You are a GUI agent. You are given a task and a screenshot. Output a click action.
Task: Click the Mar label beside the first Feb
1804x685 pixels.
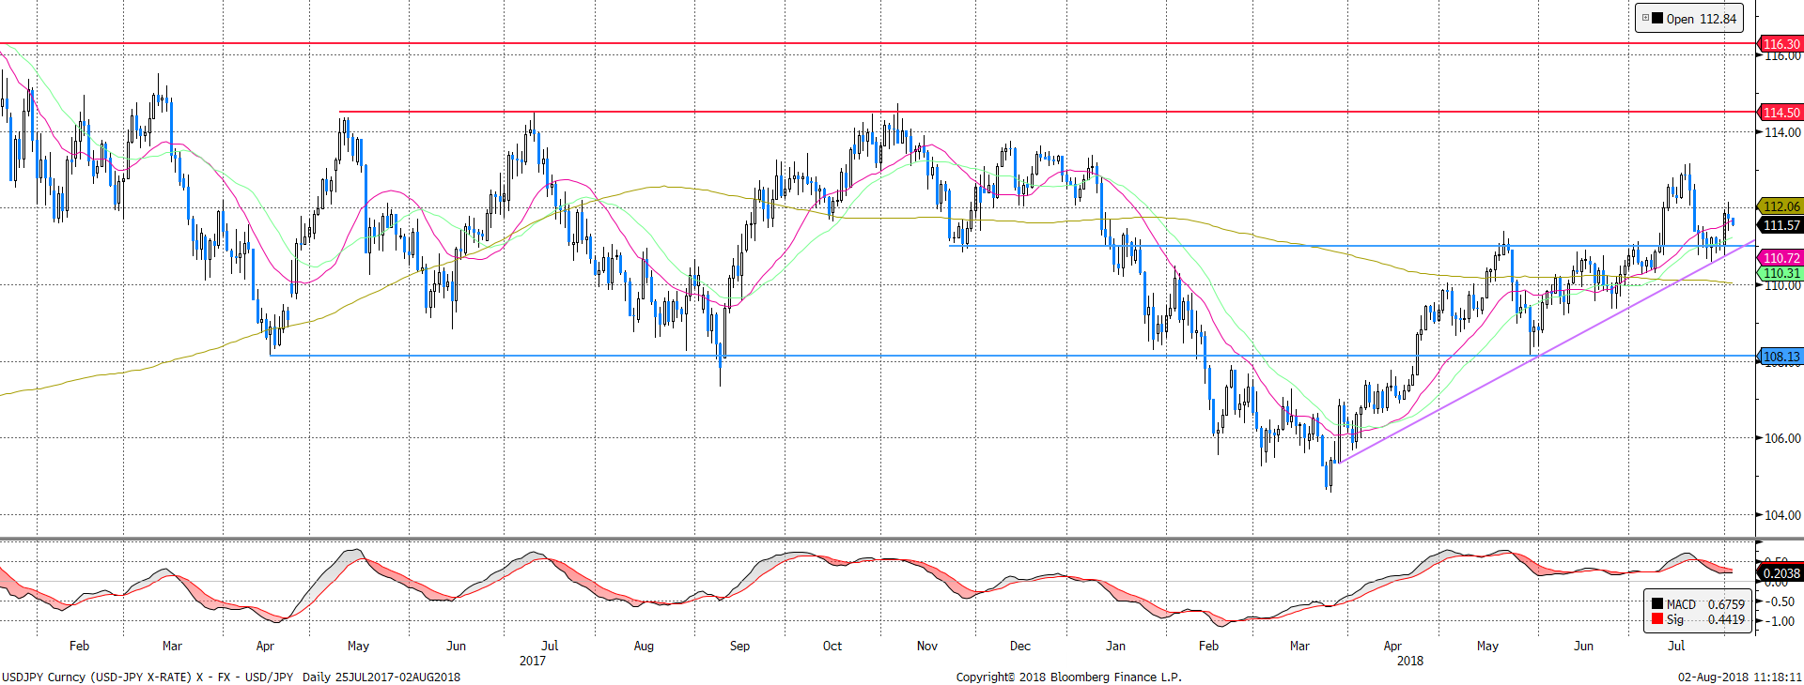tap(172, 646)
